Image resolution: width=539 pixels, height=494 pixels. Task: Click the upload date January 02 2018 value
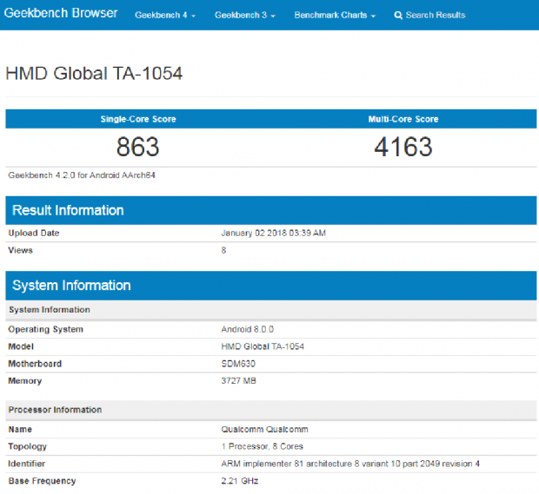pos(273,233)
